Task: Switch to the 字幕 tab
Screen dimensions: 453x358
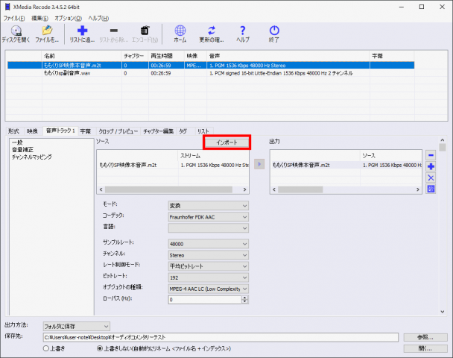Action: tap(86, 131)
